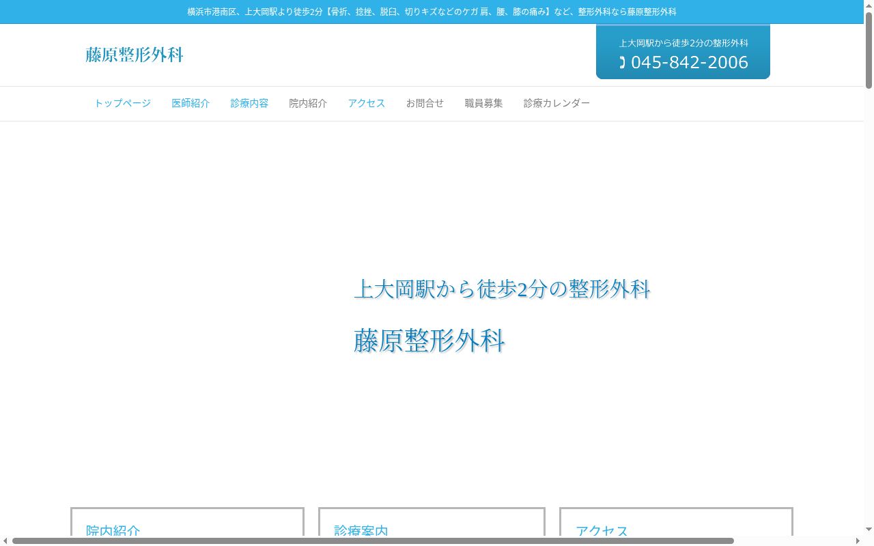
Task: Click scrollbar up arrow
Action: pos(869,5)
